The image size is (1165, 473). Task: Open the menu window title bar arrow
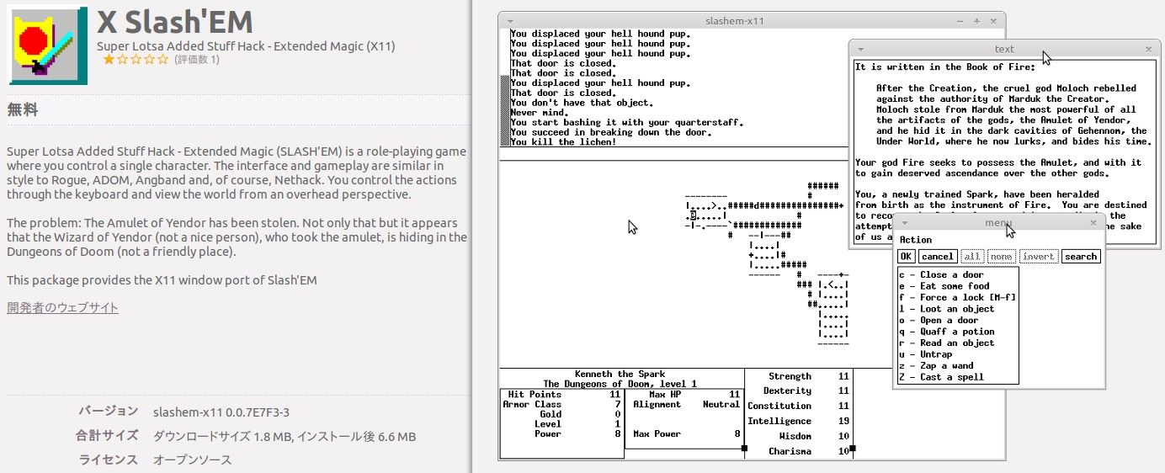pos(905,222)
